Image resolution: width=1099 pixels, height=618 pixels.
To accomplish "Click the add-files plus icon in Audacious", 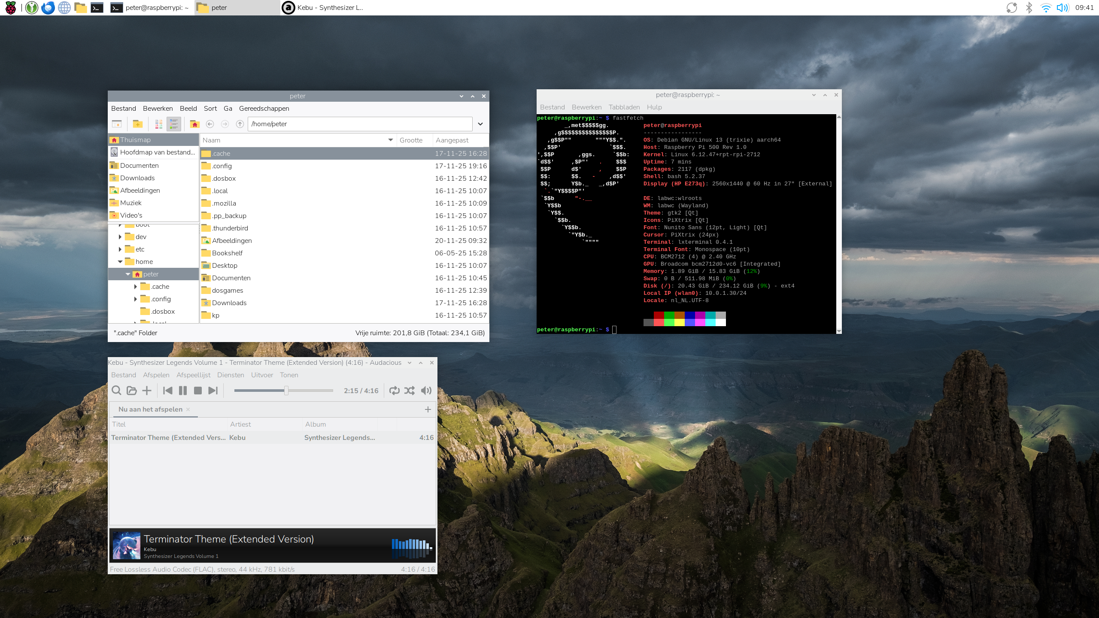I will (146, 391).
